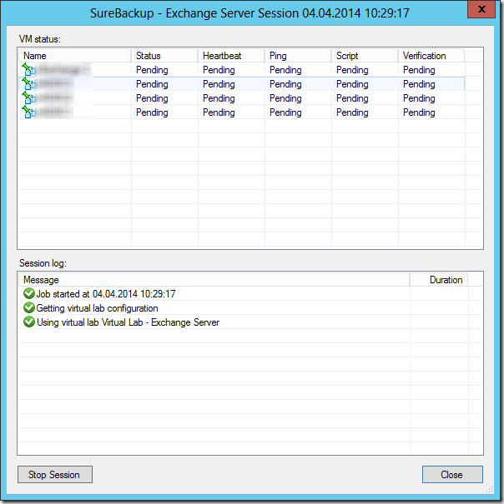Click the Script column header
Image resolution: width=504 pixels, height=504 pixels.
[x=365, y=56]
